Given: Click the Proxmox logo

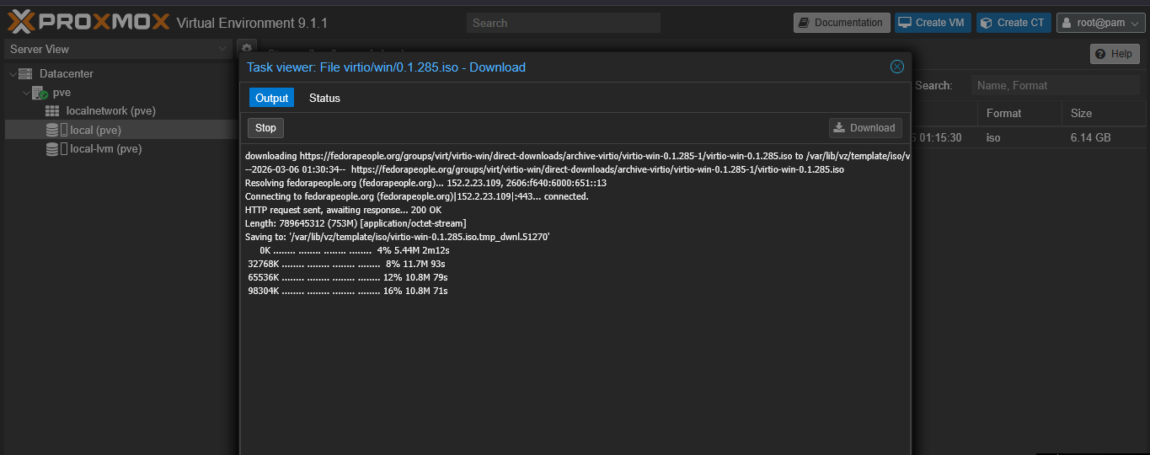Looking at the screenshot, I should (x=88, y=22).
